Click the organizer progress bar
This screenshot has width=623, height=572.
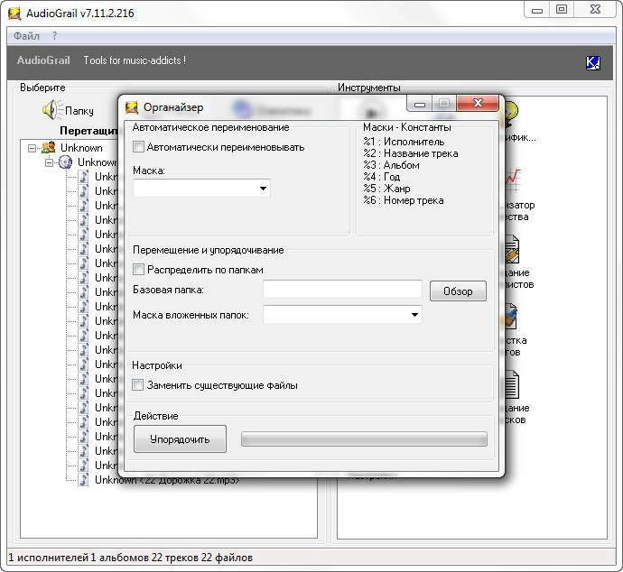pyautogui.click(x=364, y=439)
